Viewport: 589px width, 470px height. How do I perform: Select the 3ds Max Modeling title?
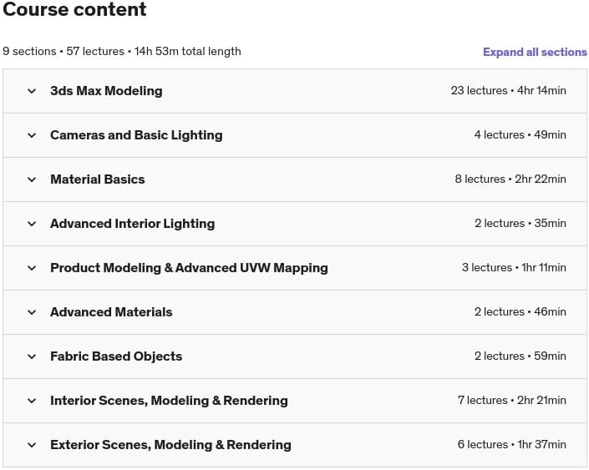(106, 91)
